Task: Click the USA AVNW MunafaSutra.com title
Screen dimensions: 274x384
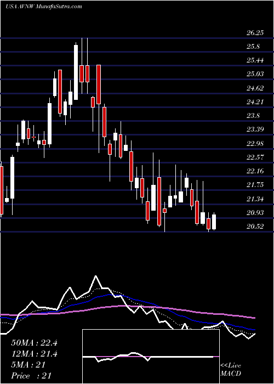Action: point(43,7)
